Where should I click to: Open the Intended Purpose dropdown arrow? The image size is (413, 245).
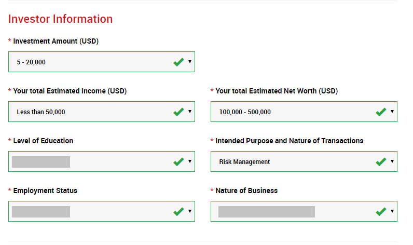[392, 161]
